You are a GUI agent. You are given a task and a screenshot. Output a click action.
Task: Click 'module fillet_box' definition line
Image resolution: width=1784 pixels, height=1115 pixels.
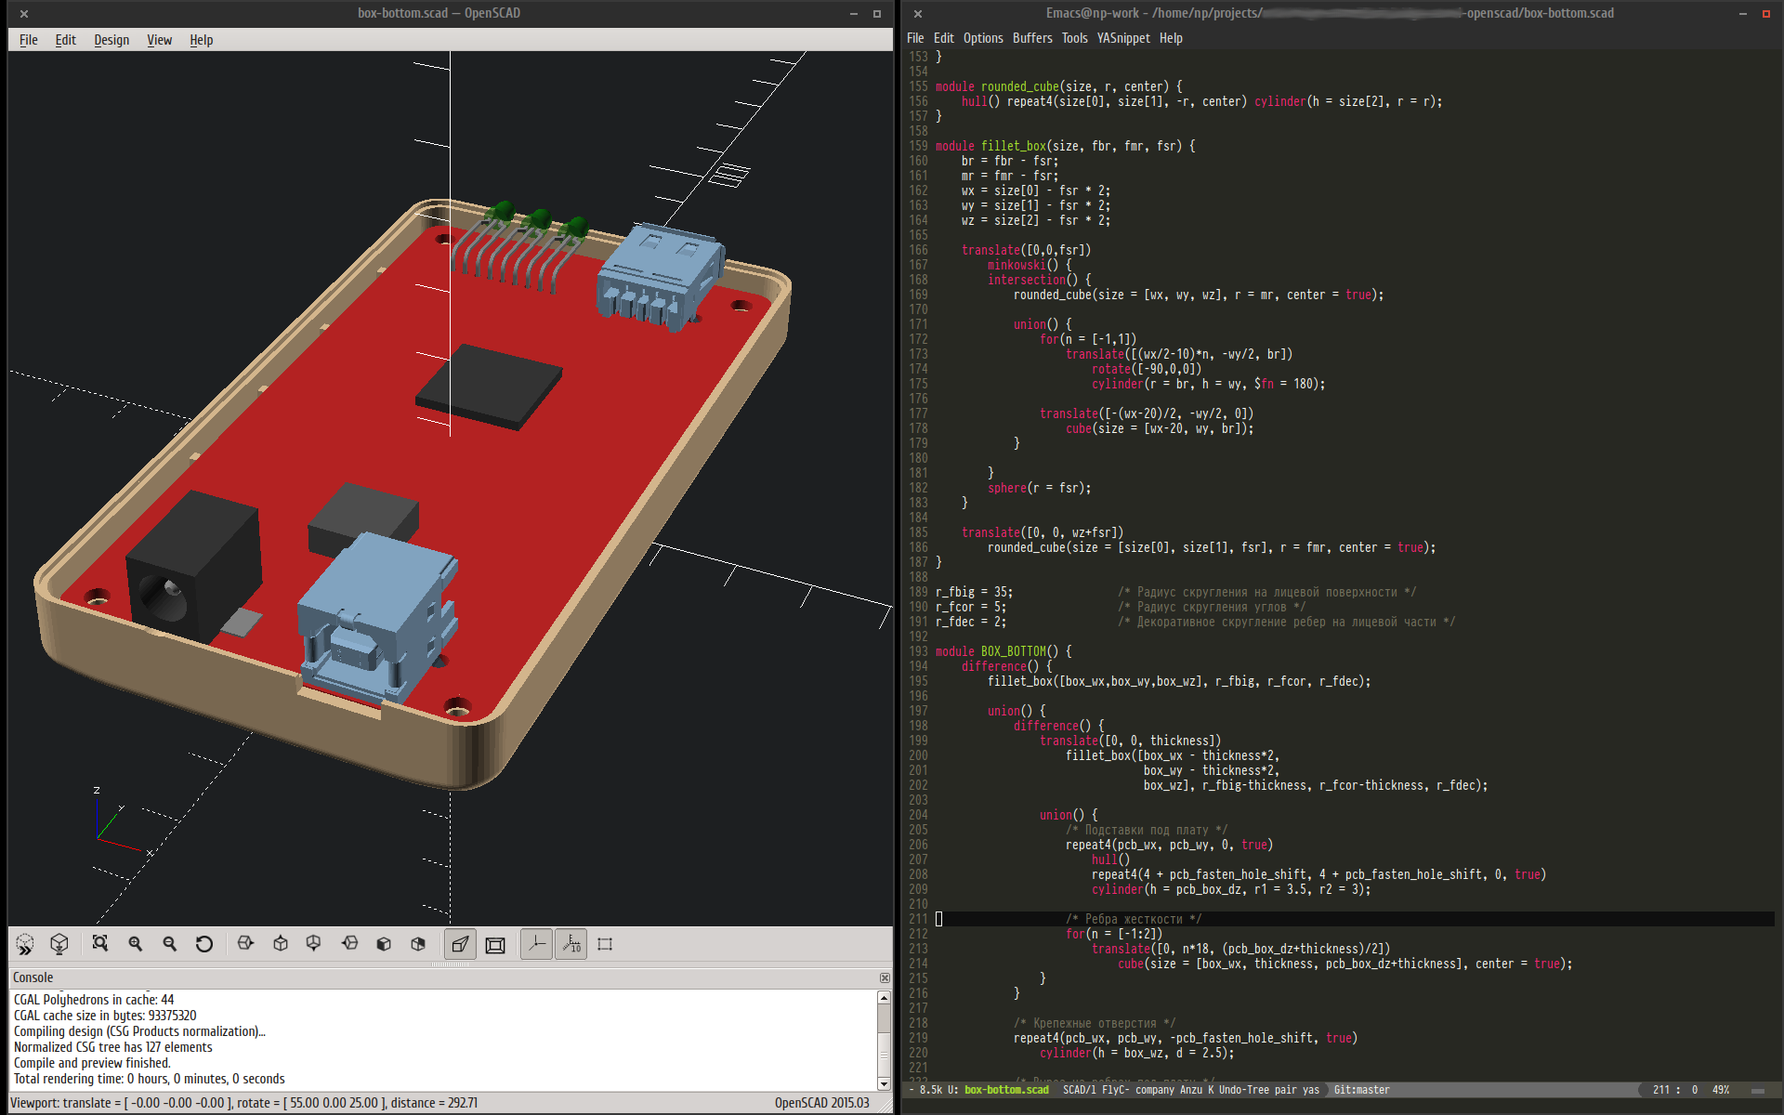pos(1065,146)
